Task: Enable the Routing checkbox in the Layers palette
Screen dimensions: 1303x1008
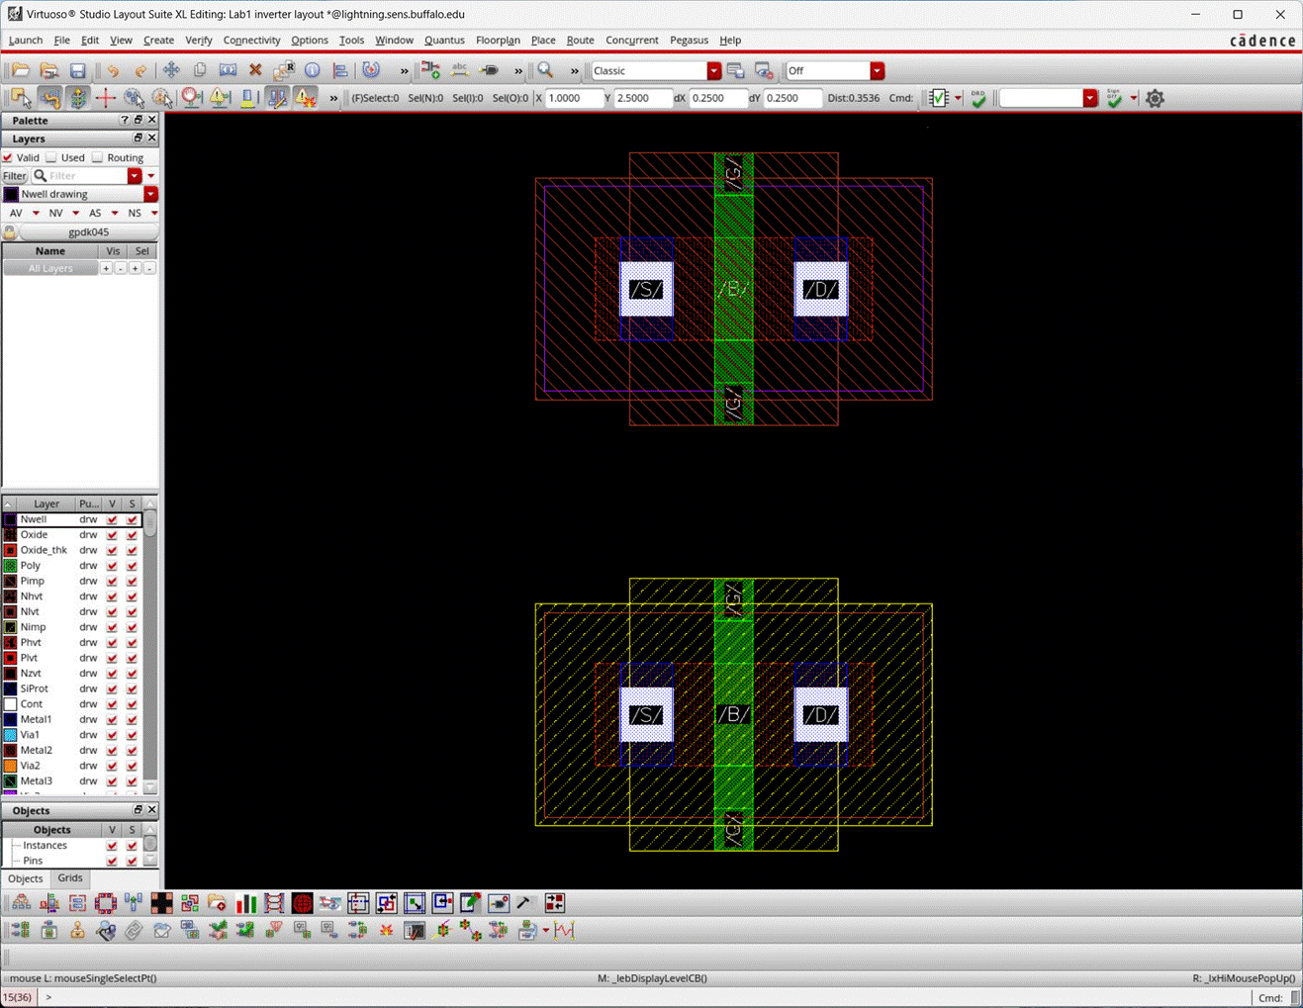Action: (96, 157)
